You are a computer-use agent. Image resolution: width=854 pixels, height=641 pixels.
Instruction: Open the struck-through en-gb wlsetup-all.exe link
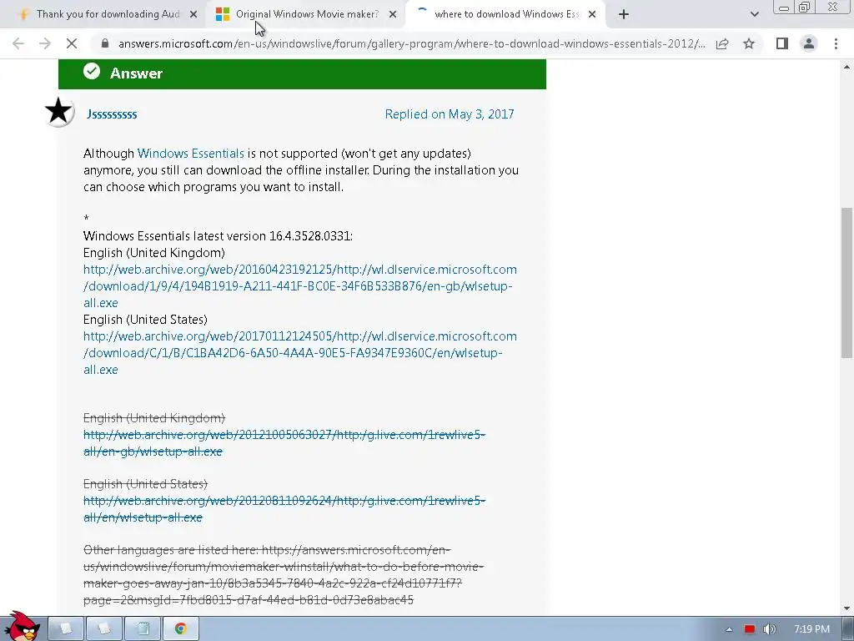(284, 443)
